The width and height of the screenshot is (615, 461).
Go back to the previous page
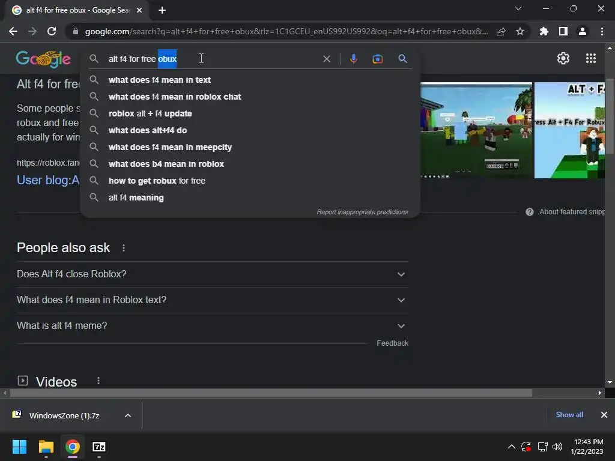pyautogui.click(x=13, y=31)
